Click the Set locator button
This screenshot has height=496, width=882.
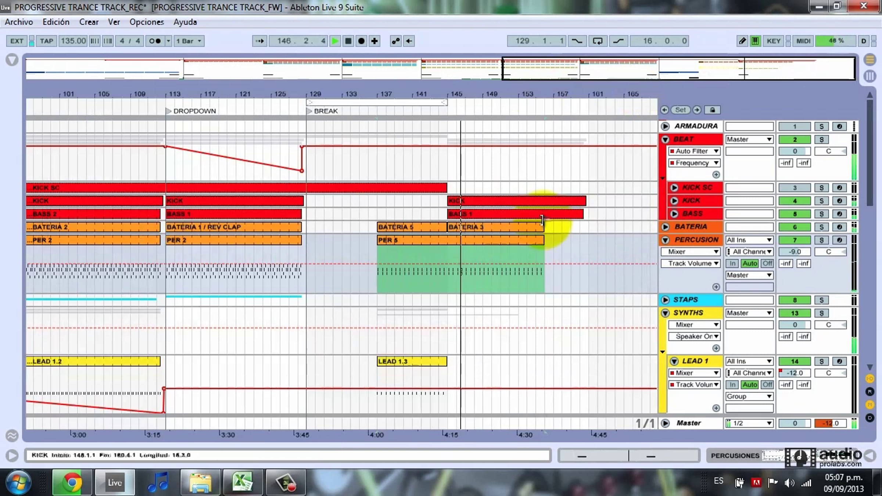point(680,110)
